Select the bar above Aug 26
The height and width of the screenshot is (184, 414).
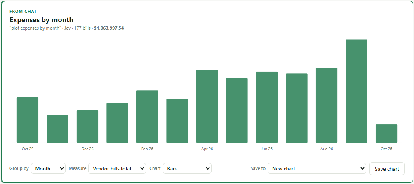click(327, 105)
